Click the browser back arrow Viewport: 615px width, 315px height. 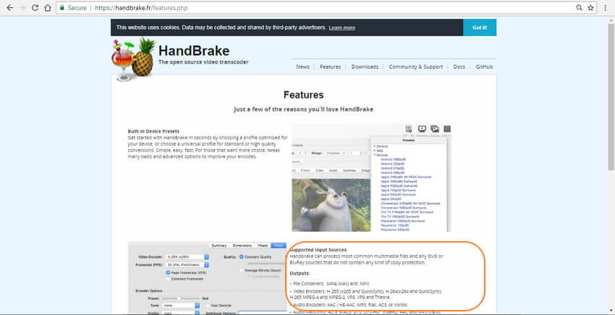[x=10, y=8]
